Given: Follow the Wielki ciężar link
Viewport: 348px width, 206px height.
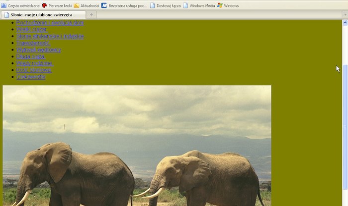Looking at the screenshot, I should pyautogui.click(x=32, y=29).
